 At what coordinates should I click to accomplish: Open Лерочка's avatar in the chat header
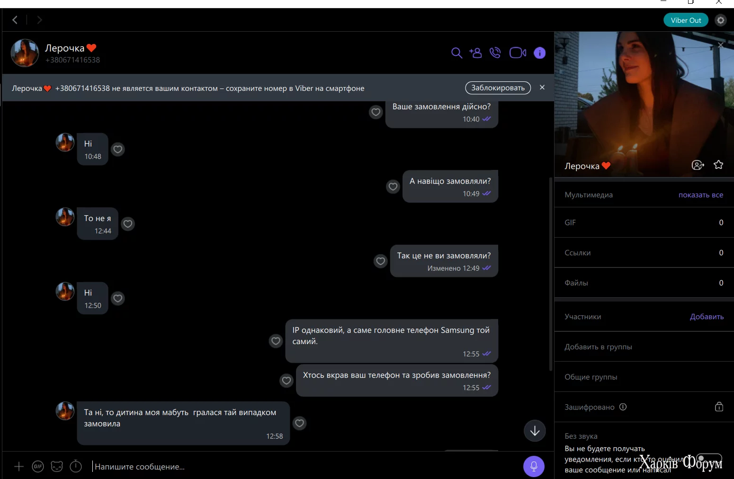click(25, 53)
